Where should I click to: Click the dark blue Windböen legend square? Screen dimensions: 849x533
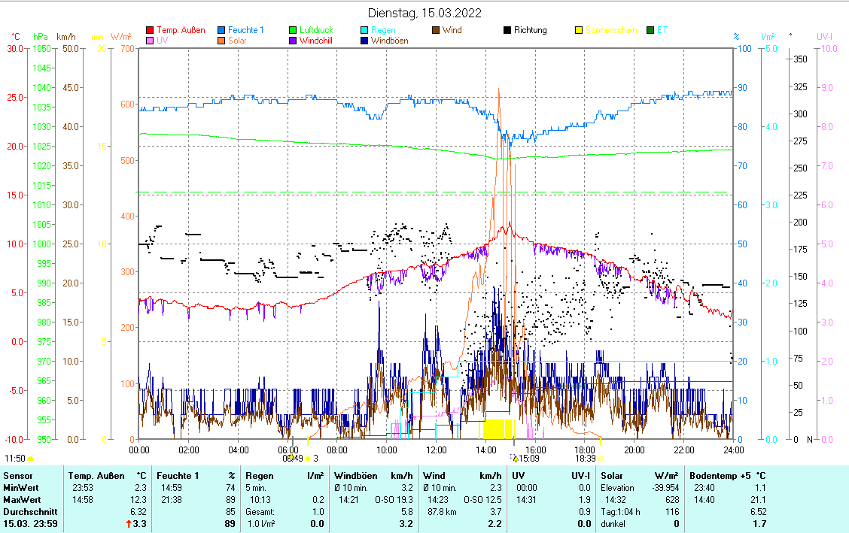pyautogui.click(x=365, y=41)
